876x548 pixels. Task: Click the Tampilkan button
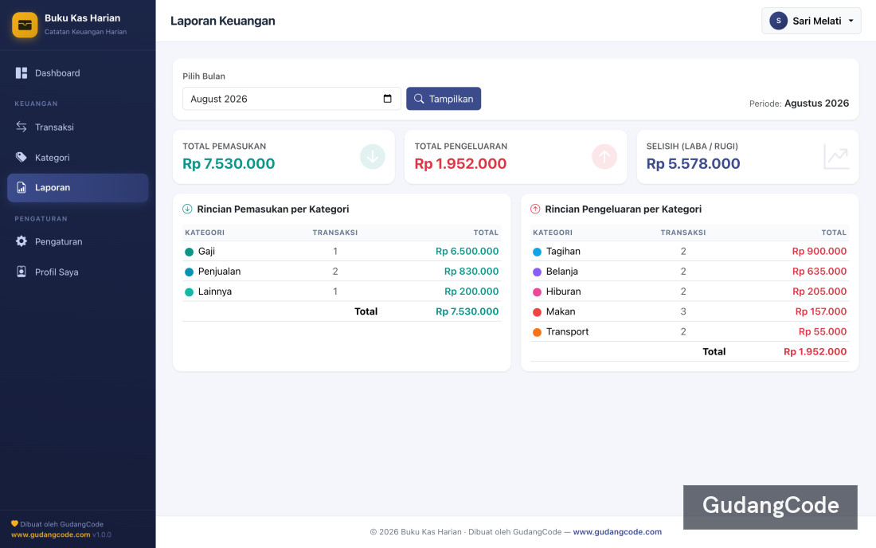click(x=444, y=99)
